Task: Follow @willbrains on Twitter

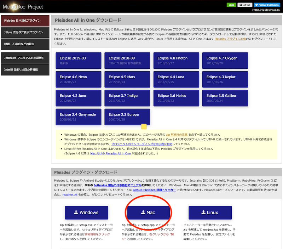Action: 267,5
